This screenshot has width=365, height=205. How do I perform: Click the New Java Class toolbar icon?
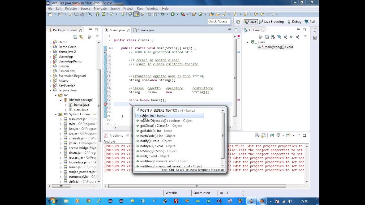(x=200, y=14)
